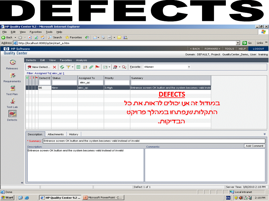This screenshot has height=201, width=269.
Task: Switch to the Attachments tab
Action: (55, 134)
